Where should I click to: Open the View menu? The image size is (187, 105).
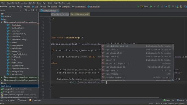point(3,3)
